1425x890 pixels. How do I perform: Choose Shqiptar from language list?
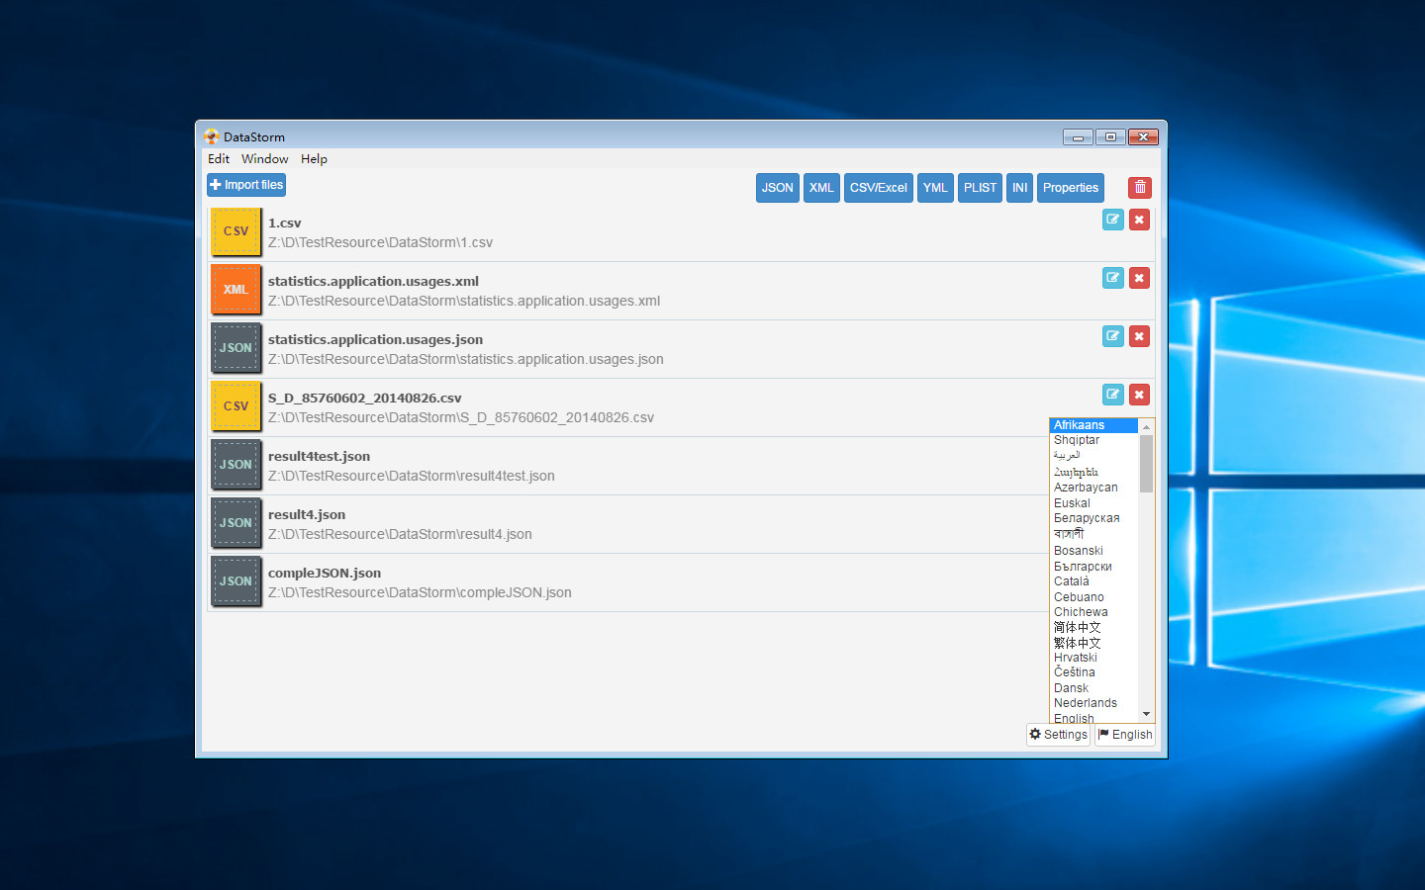tap(1093, 441)
